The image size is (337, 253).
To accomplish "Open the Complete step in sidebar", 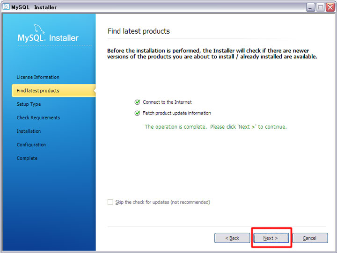I will 27,158.
